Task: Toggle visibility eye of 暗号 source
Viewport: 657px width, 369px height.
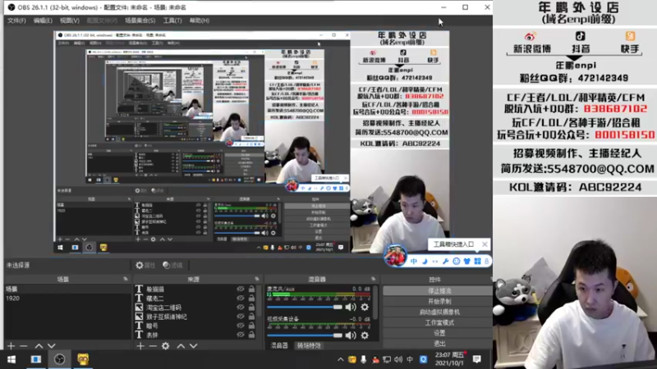Action: click(241, 326)
